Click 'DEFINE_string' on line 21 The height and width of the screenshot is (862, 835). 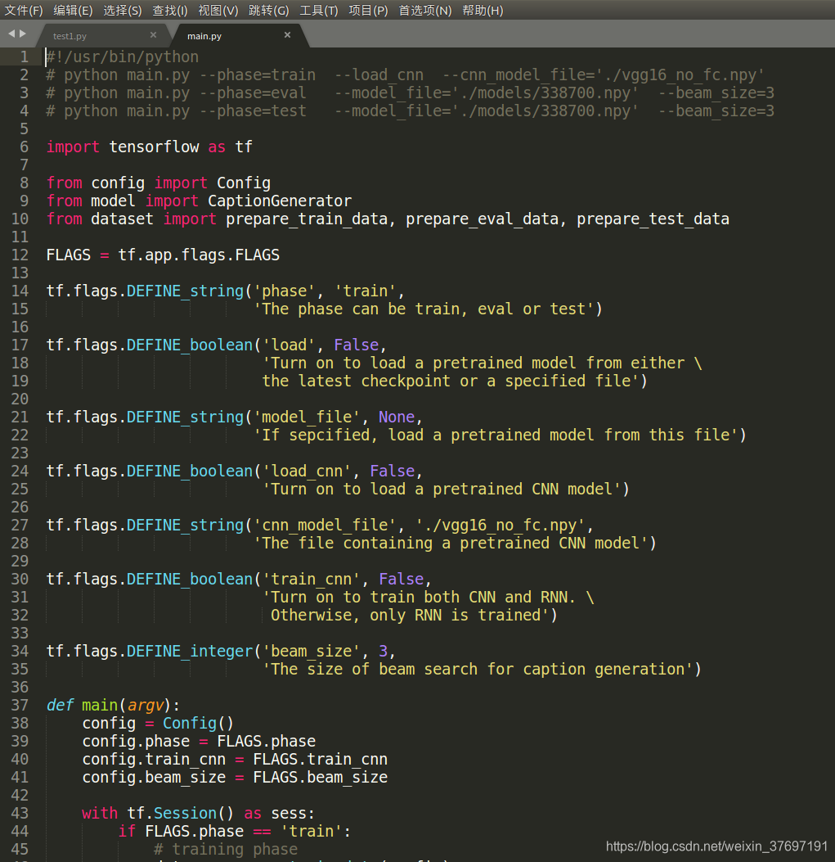pos(185,417)
